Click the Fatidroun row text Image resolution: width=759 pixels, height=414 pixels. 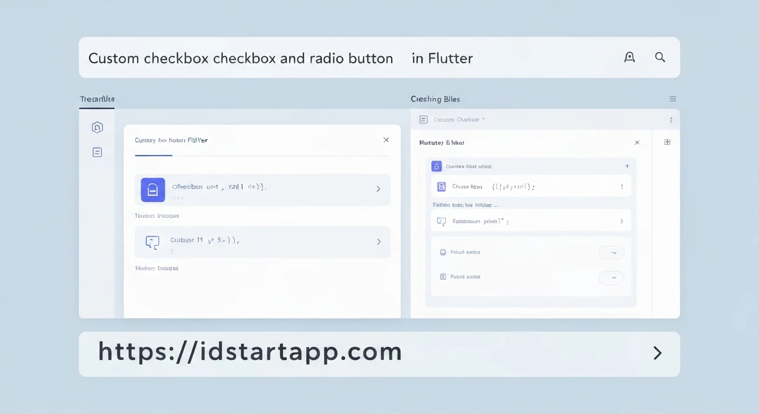[x=481, y=221]
